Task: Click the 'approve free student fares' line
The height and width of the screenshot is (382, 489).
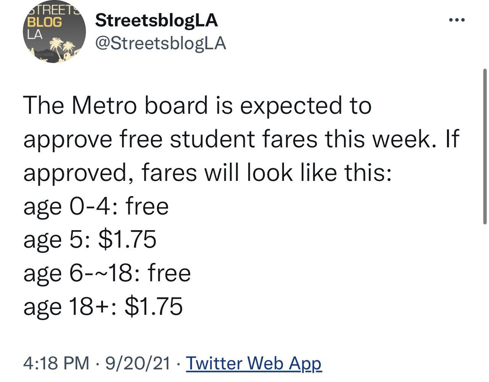Action: [x=241, y=140]
